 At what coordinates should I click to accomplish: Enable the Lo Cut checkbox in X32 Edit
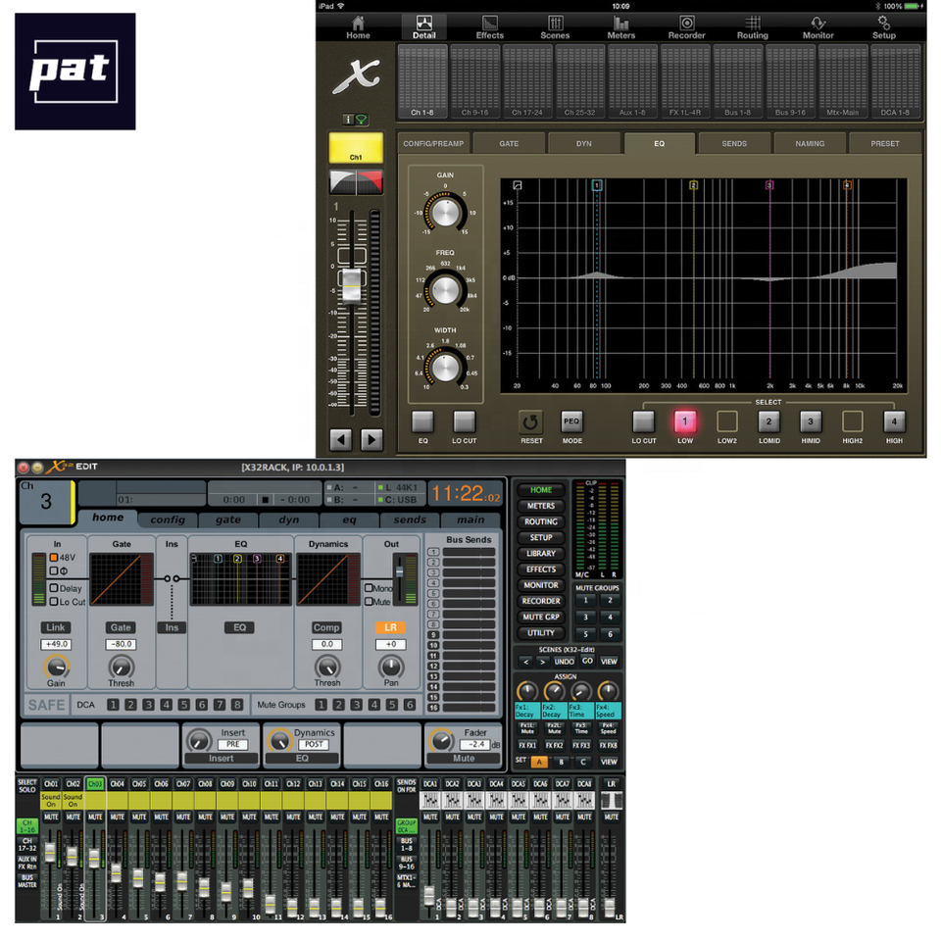tap(53, 601)
